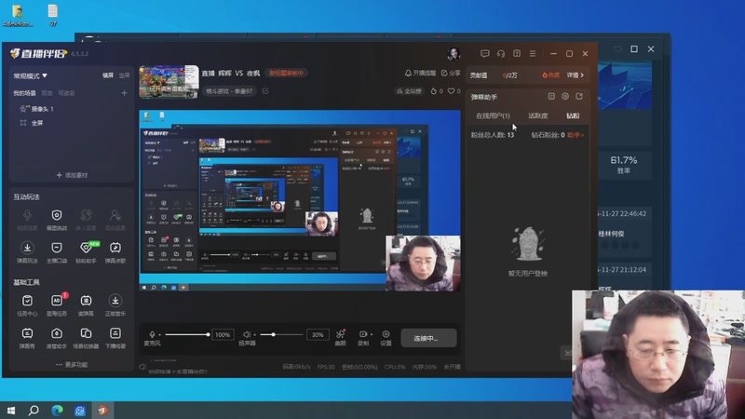This screenshot has width=745, height=419.
Task: Click the announcement speaker icon in status bar
Action: pyautogui.click(x=142, y=367)
